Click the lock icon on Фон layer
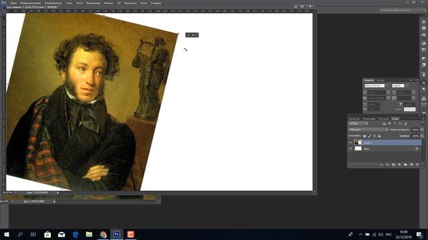 [x=417, y=149]
